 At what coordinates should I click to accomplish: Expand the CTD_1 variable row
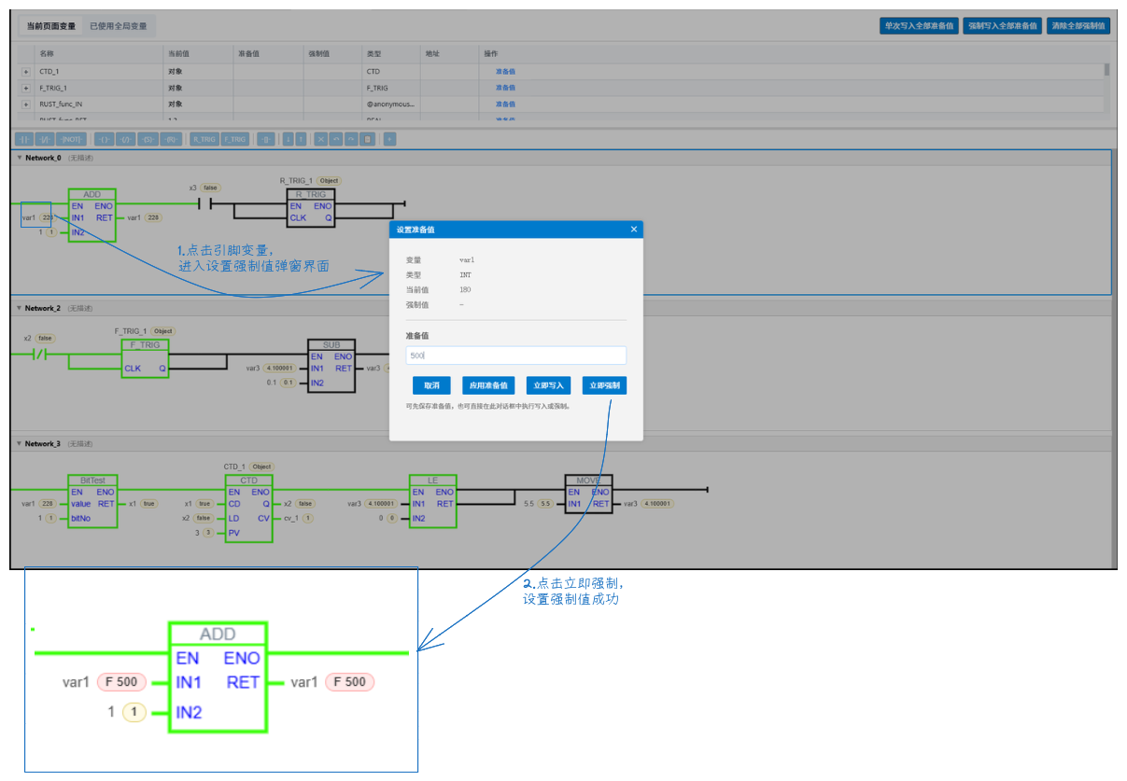[26, 72]
